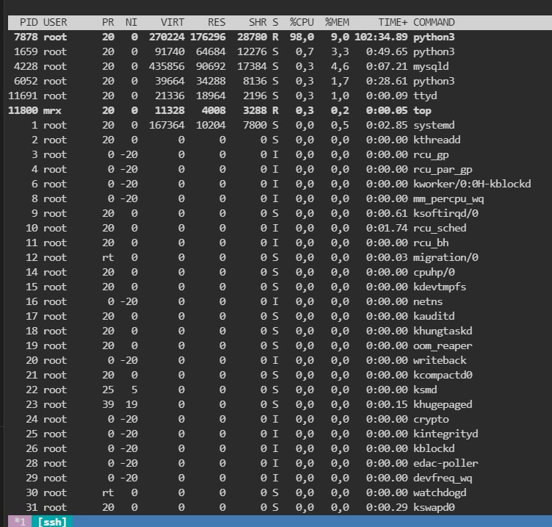Click the systemd command name
Image resolution: width=552 pixels, height=527 pixels.
coord(434,125)
